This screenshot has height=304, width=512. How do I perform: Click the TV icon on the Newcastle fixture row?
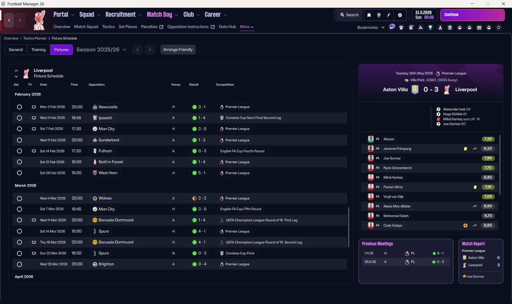click(34, 107)
